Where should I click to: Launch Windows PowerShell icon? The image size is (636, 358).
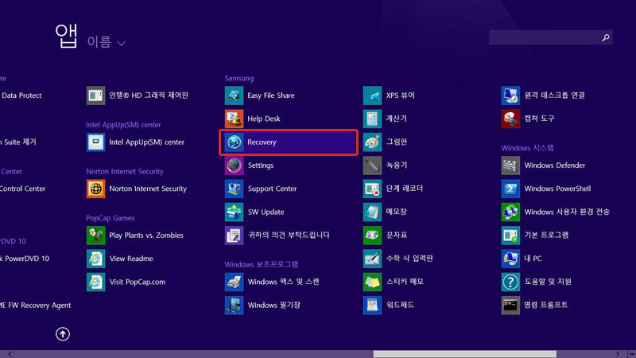[x=510, y=189]
